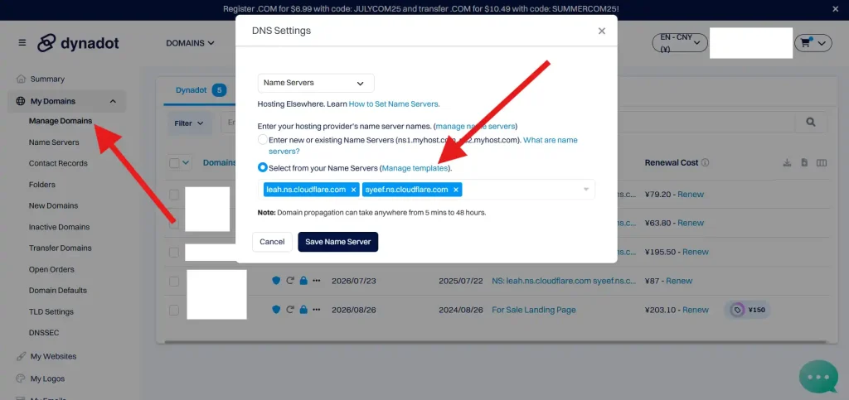Click lock icon in 2026/07/23 row

point(303,281)
